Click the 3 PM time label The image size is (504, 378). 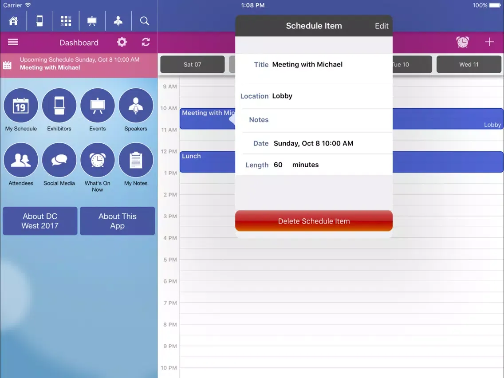click(x=170, y=217)
